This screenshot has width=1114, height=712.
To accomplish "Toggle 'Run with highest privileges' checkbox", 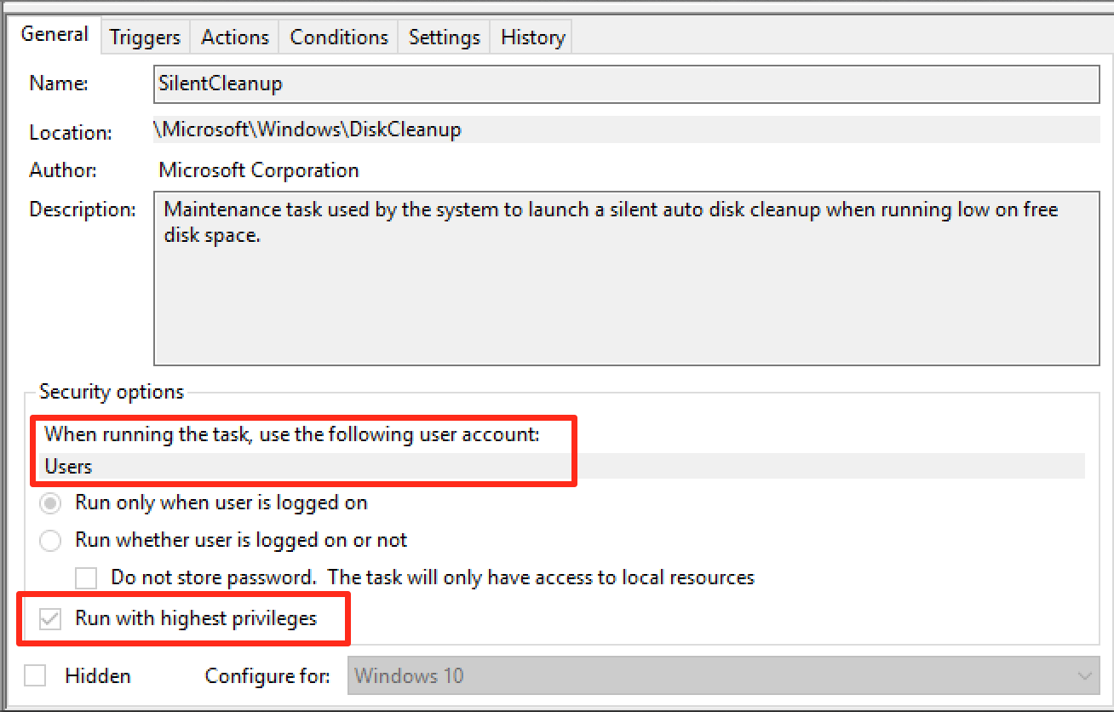I will point(52,619).
